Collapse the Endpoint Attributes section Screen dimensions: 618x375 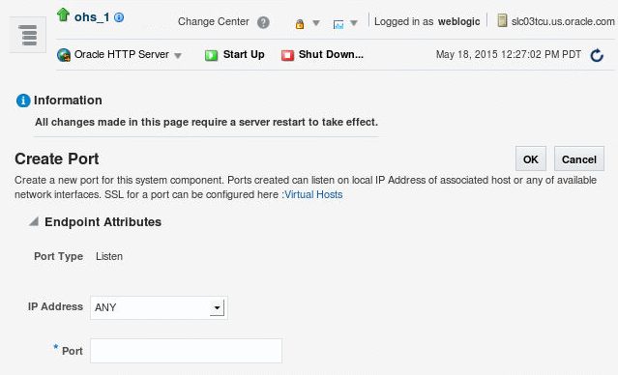click(34, 221)
